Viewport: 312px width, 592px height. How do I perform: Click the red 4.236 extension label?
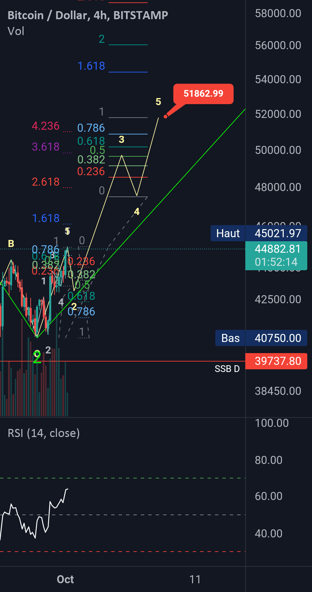(45, 126)
